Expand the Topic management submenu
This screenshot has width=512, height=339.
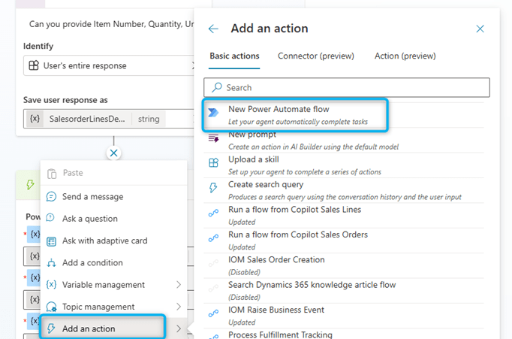coord(178,307)
